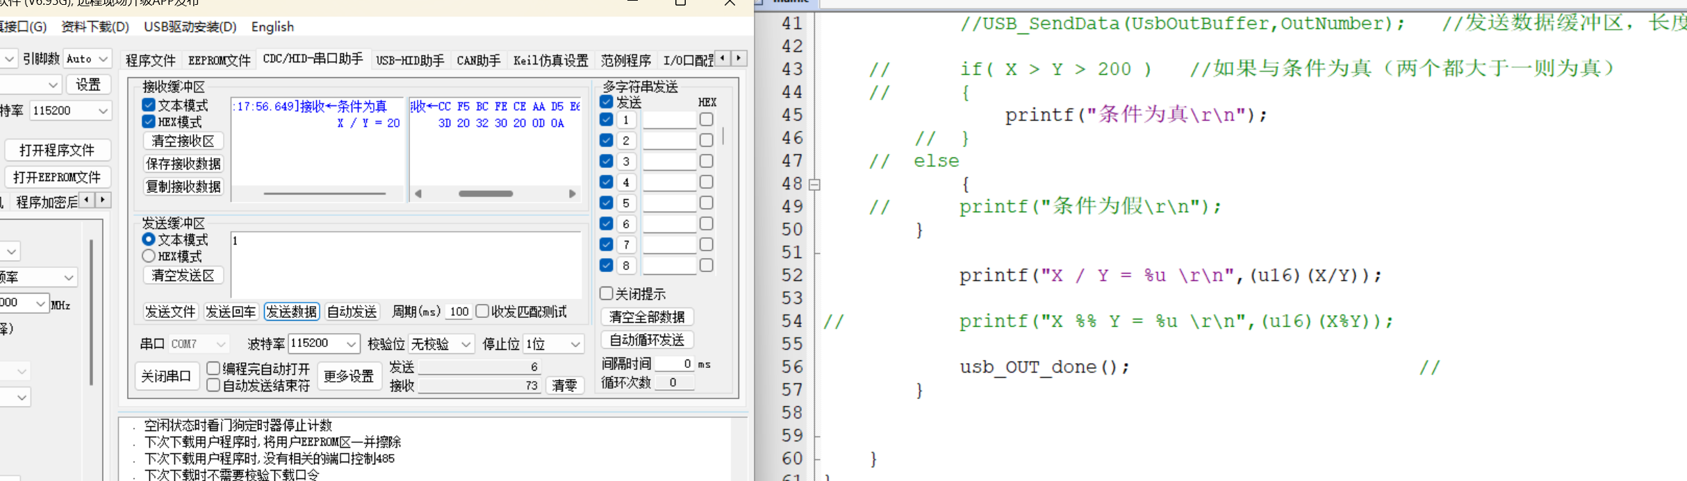Toggle the checkbox beside multi-string row 1

607,119
